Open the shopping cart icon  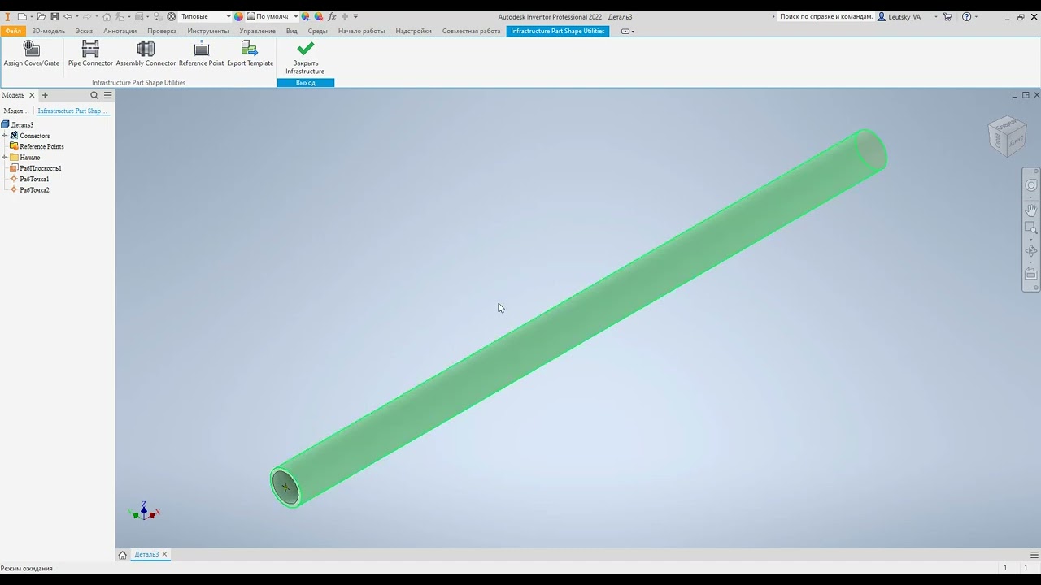point(947,16)
